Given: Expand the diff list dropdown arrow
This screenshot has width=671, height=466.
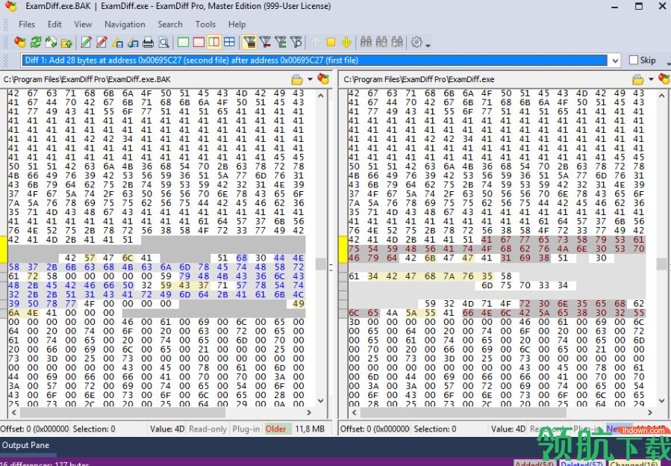Looking at the screenshot, I should [615, 60].
